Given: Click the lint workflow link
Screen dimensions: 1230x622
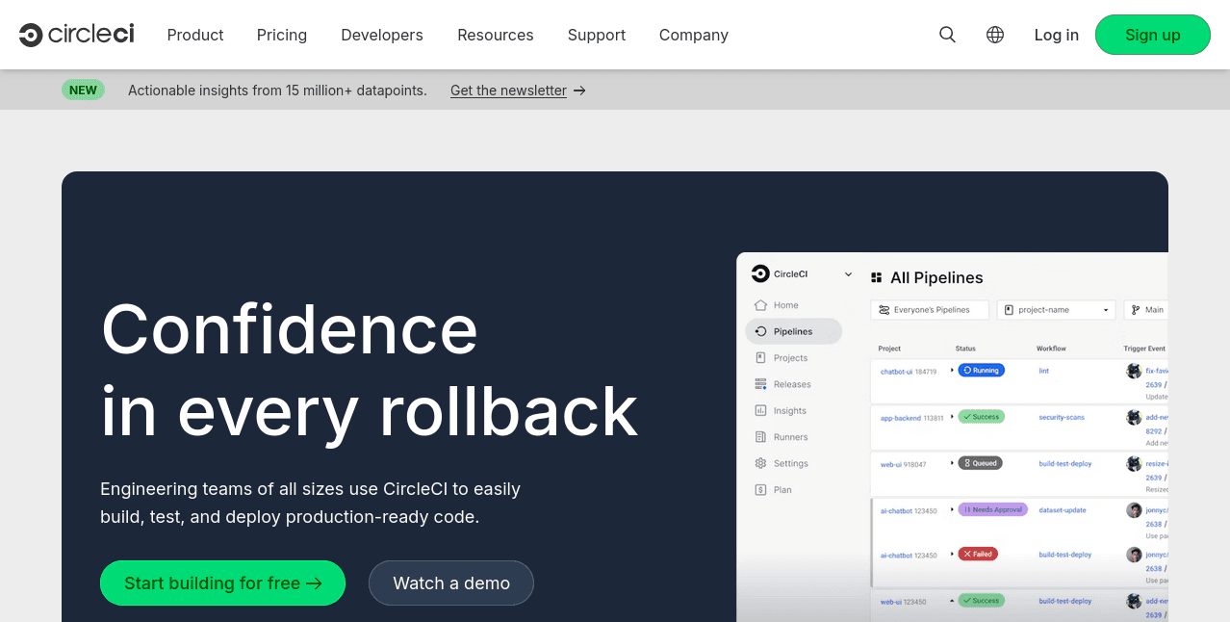Looking at the screenshot, I should tap(1044, 371).
